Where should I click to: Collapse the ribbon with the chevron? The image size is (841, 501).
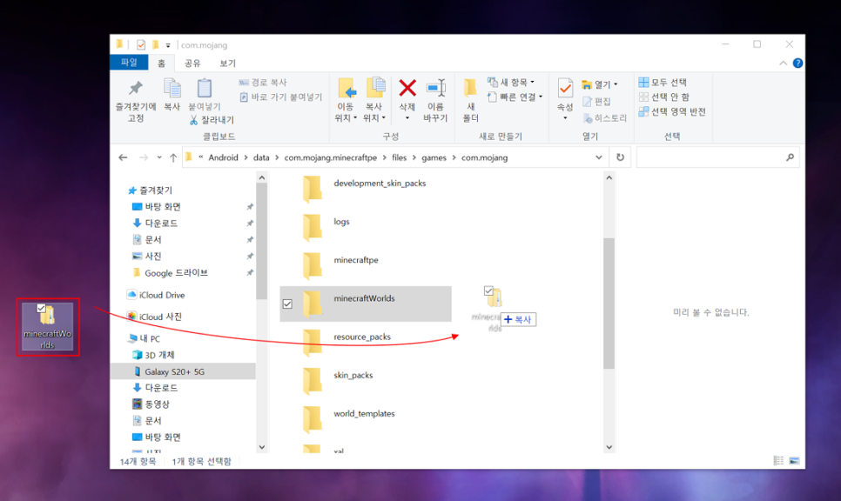click(783, 63)
